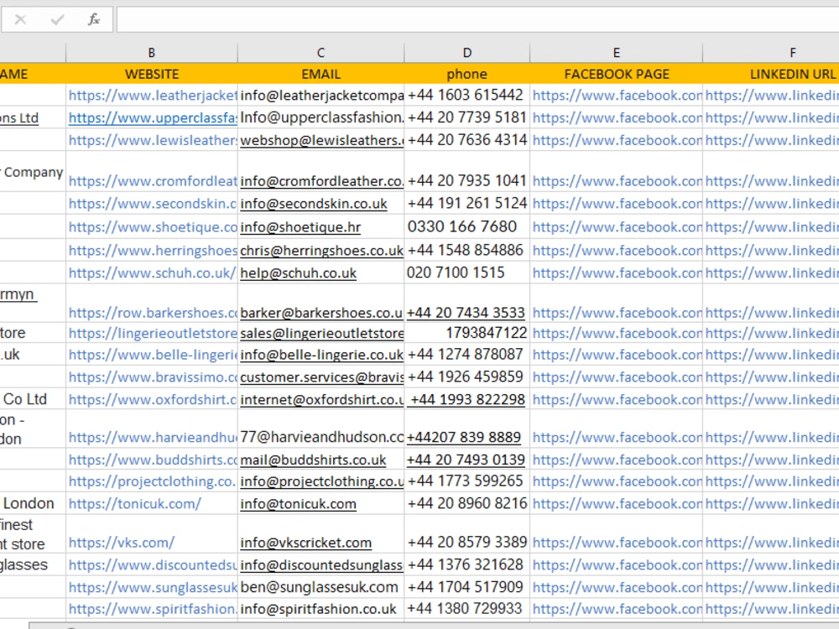Image resolution: width=839 pixels, height=629 pixels.
Task: Open the lewisleathers website link
Action: (153, 140)
